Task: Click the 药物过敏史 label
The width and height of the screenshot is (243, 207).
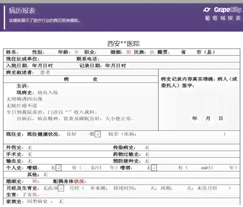Action: coord(127,154)
